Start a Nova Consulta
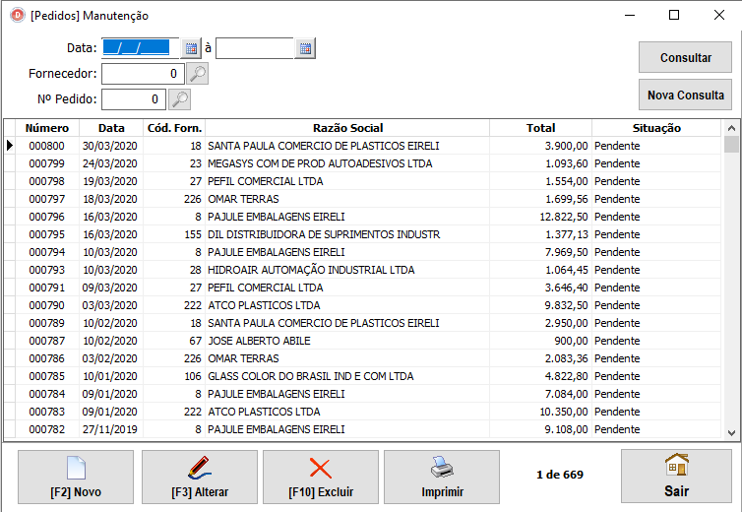The height and width of the screenshot is (512, 742). [x=685, y=96]
